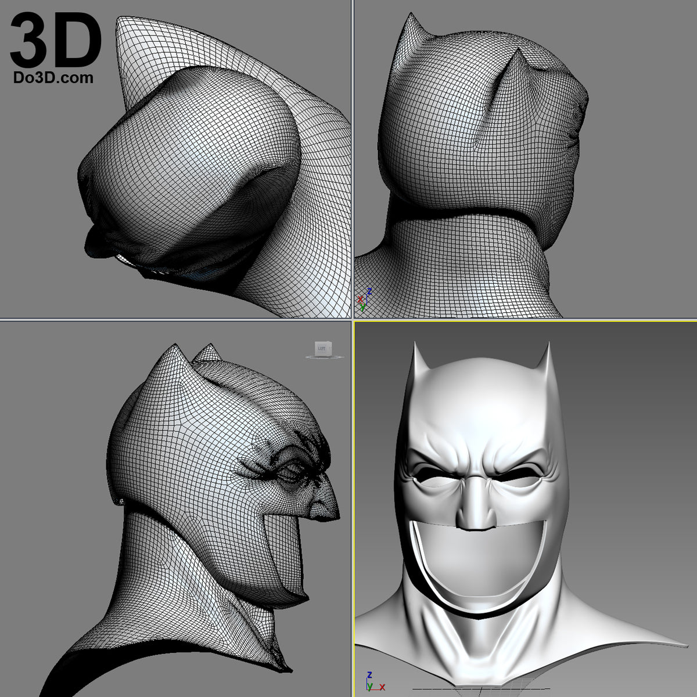Click the ViewCube LEFT face in wireframe viewport
Image resolution: width=697 pixels, height=697 pixels.
(322, 348)
